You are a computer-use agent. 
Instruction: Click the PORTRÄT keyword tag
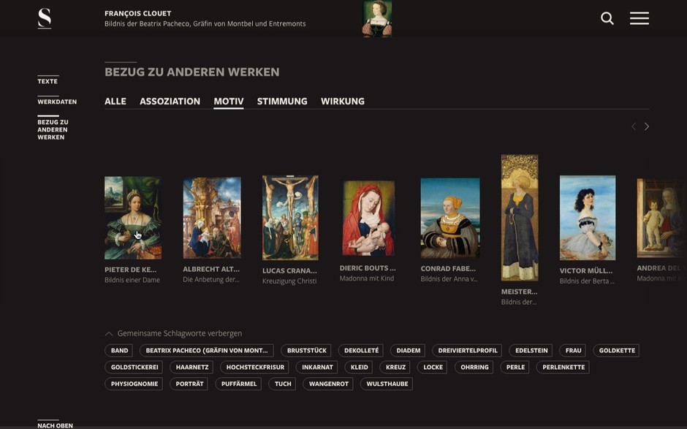(189, 384)
